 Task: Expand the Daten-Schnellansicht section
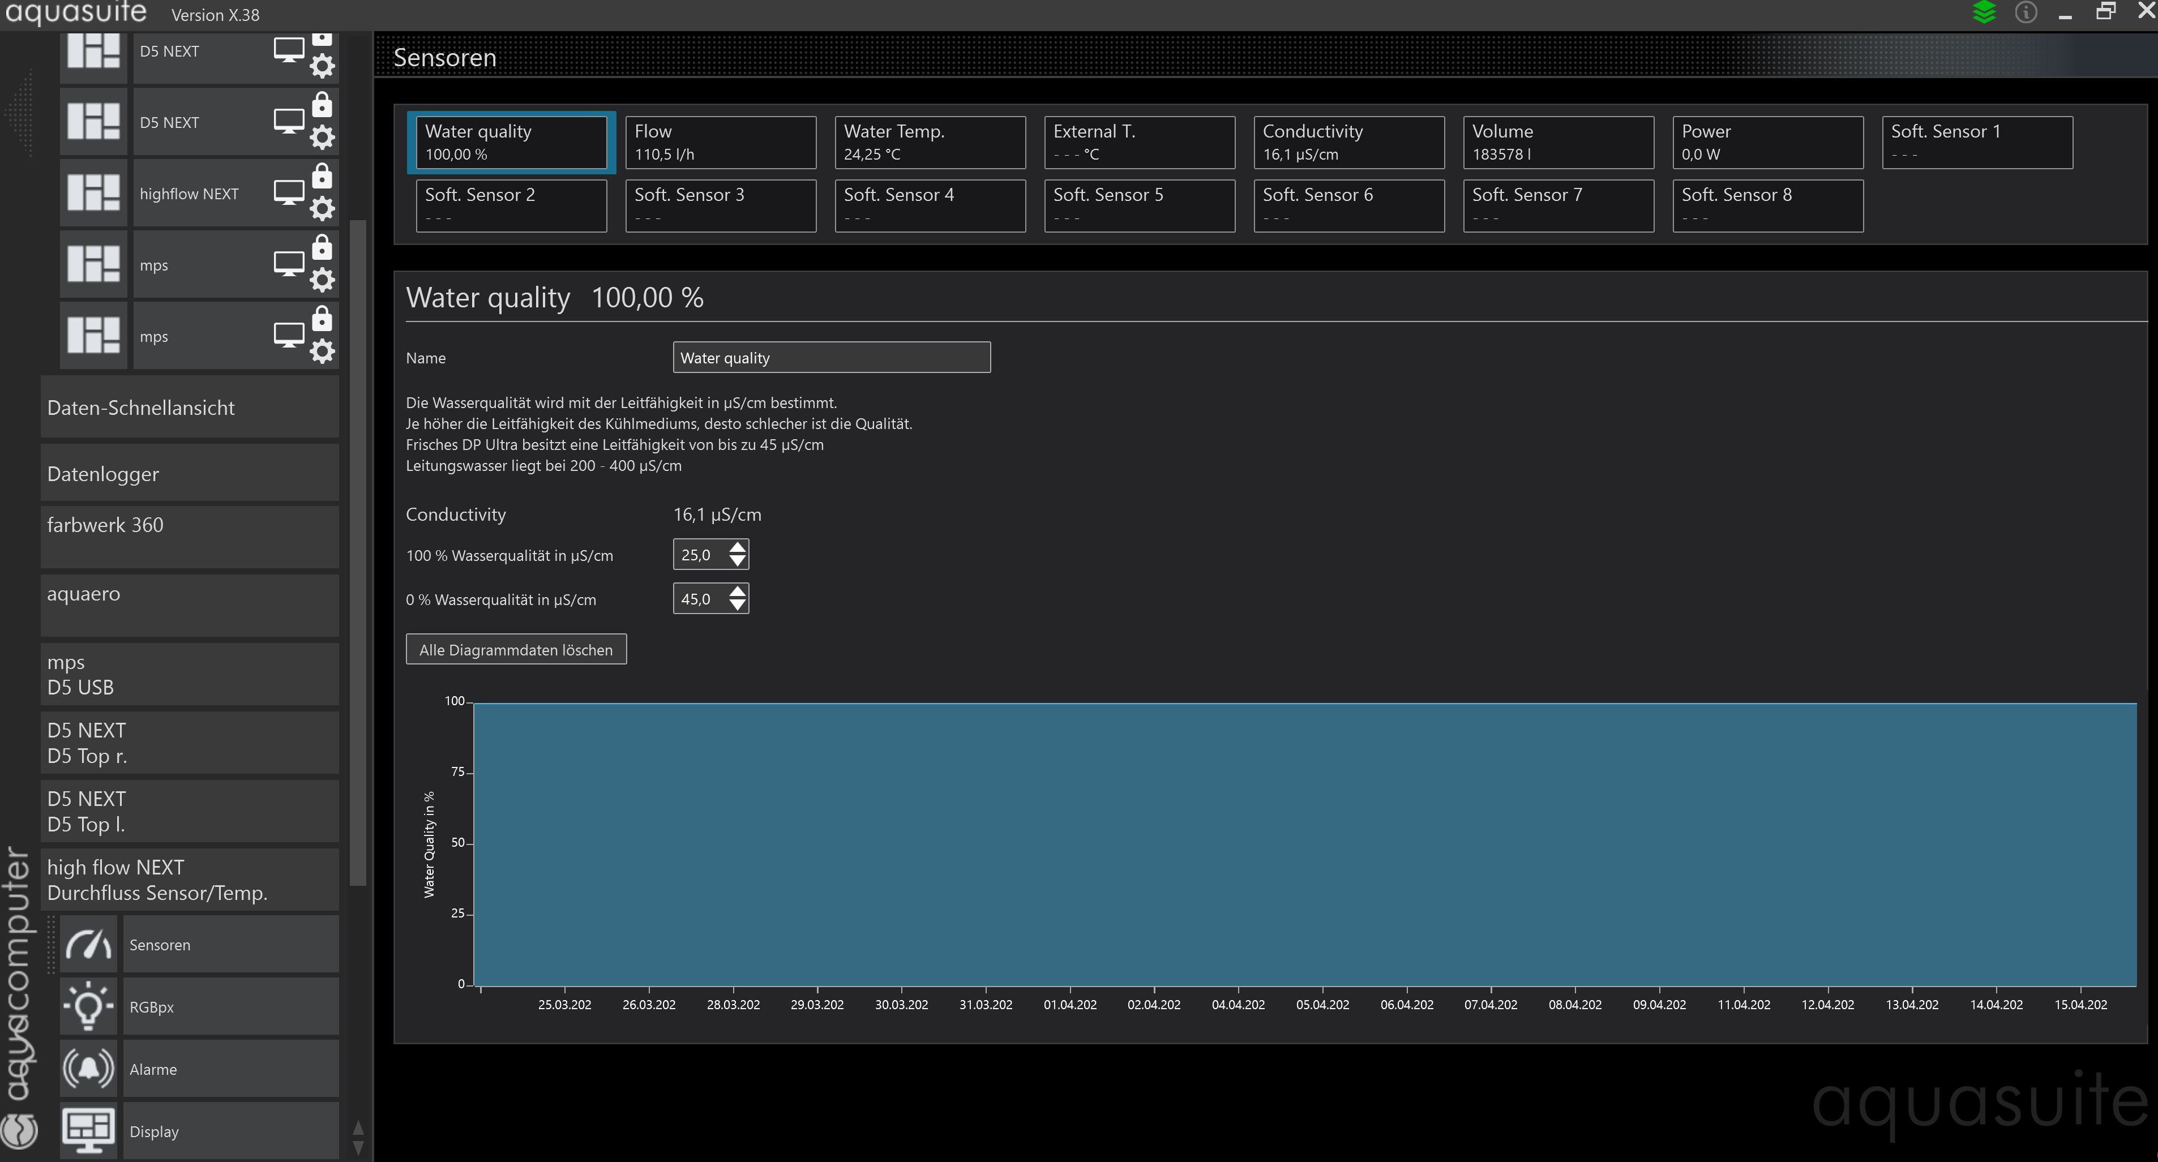coord(189,407)
